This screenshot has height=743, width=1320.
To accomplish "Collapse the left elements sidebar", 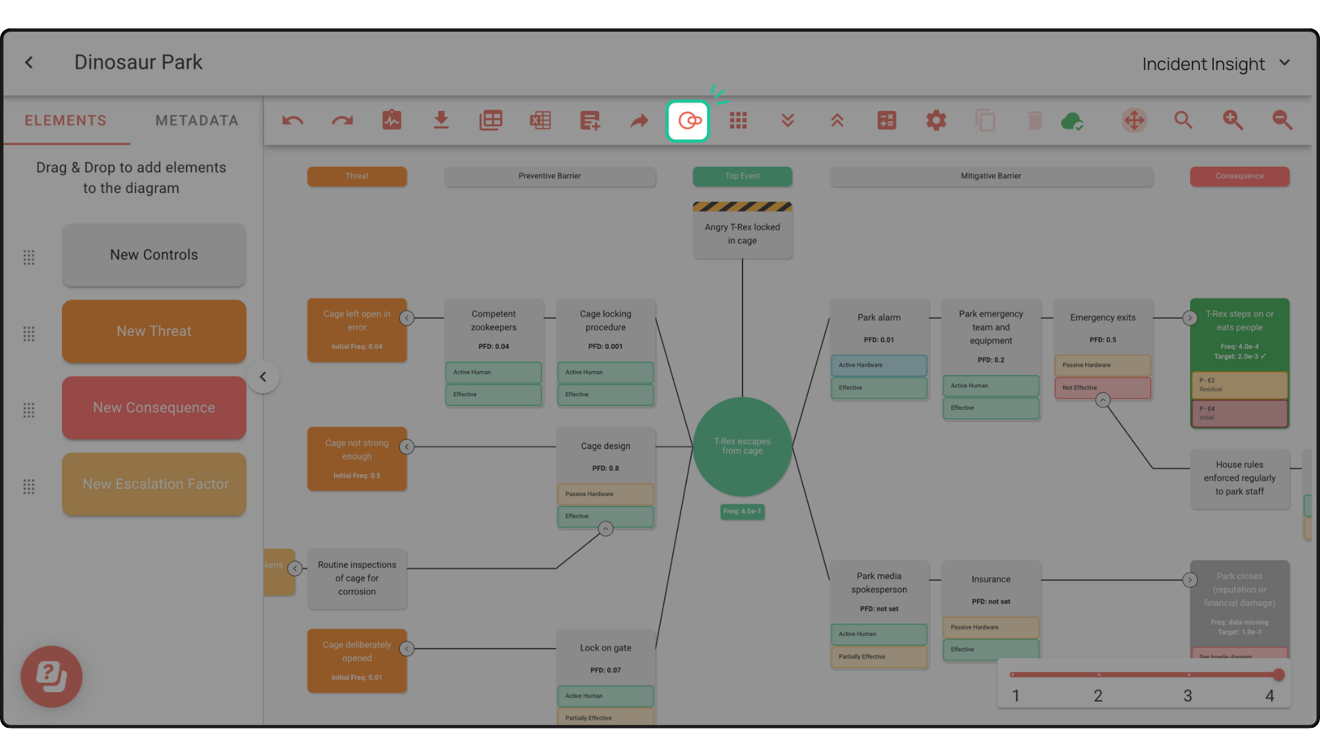I will point(263,376).
